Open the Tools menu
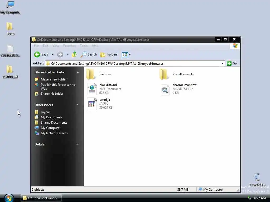The height and width of the screenshot is (202, 270). click(84, 46)
